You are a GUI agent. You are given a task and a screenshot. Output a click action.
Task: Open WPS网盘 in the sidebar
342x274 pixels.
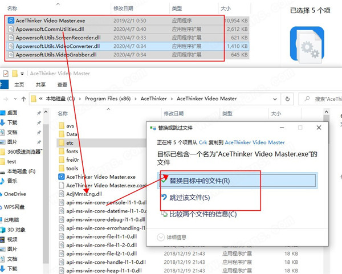click(14, 207)
